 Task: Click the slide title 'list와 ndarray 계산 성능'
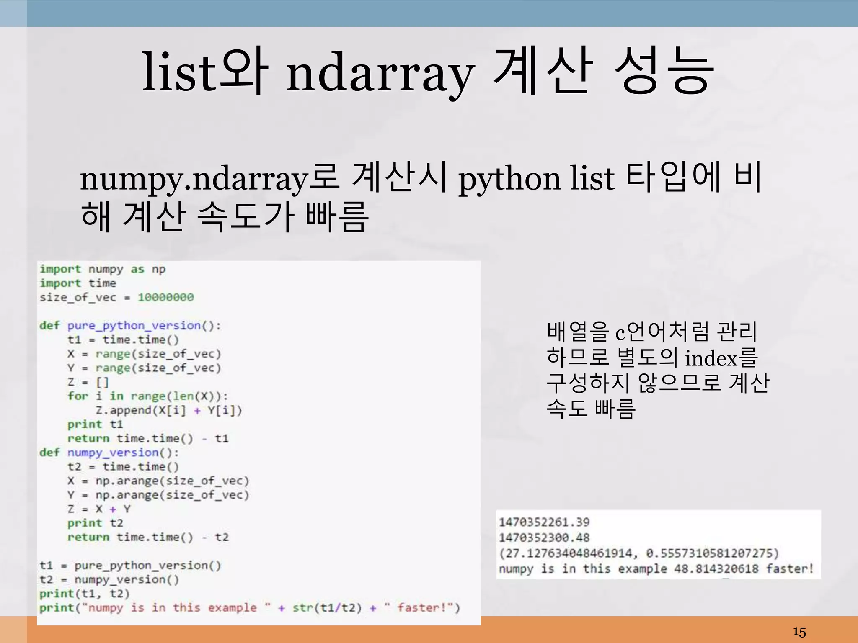click(428, 72)
